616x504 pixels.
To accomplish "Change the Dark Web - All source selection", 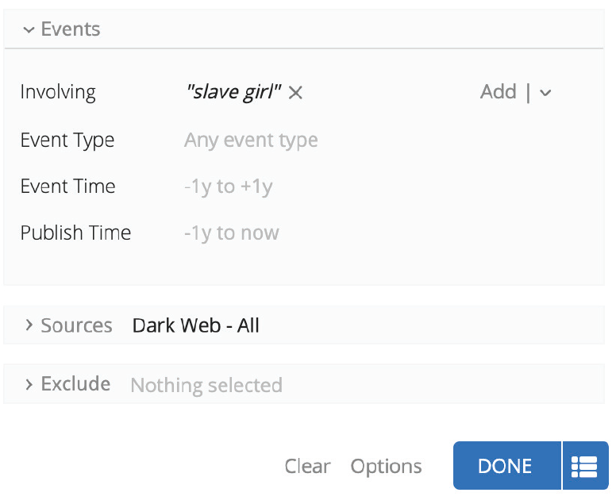I will (x=195, y=325).
